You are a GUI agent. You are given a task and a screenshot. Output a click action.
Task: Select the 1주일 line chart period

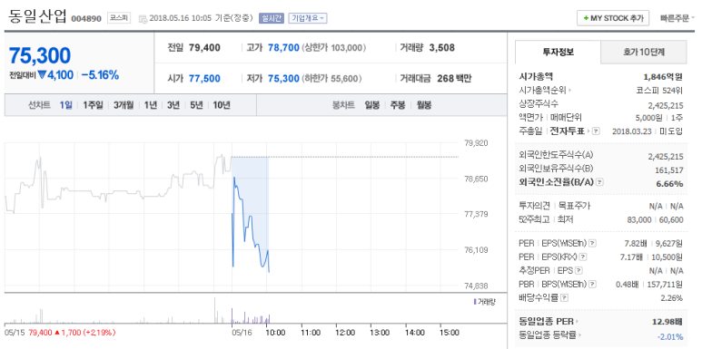93,105
